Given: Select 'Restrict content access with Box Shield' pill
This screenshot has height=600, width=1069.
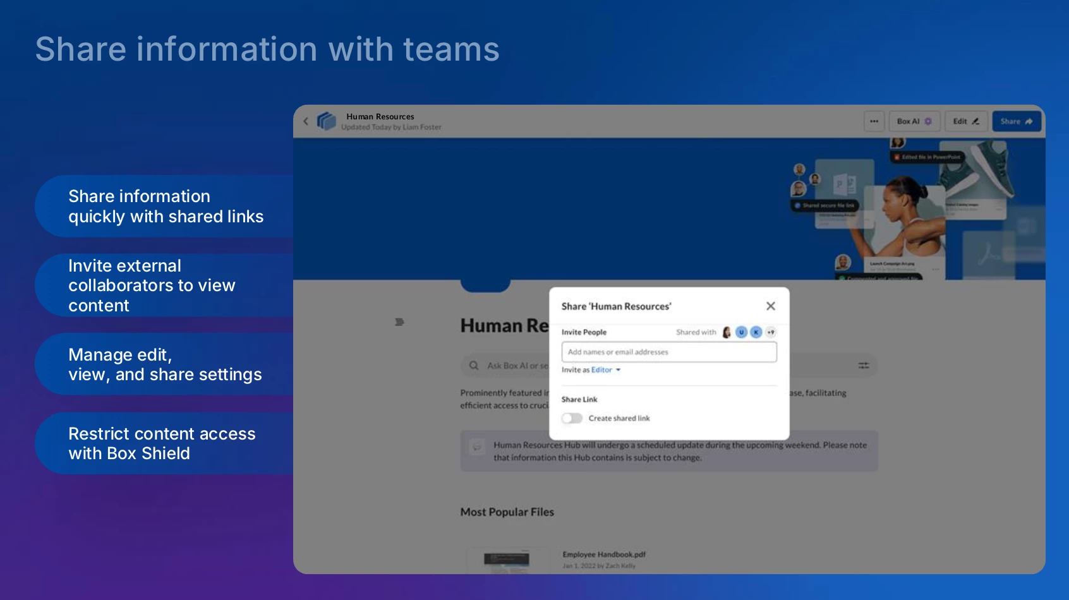Looking at the screenshot, I should point(165,443).
